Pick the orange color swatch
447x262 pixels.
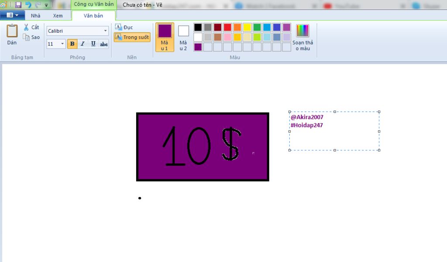click(237, 27)
